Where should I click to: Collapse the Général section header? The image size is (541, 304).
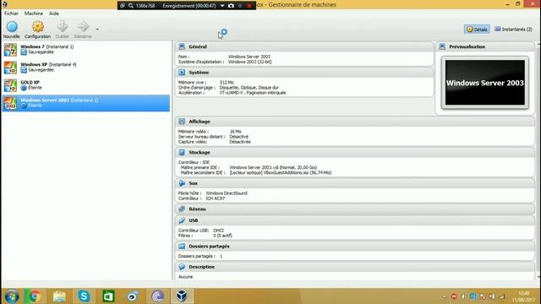(x=304, y=46)
